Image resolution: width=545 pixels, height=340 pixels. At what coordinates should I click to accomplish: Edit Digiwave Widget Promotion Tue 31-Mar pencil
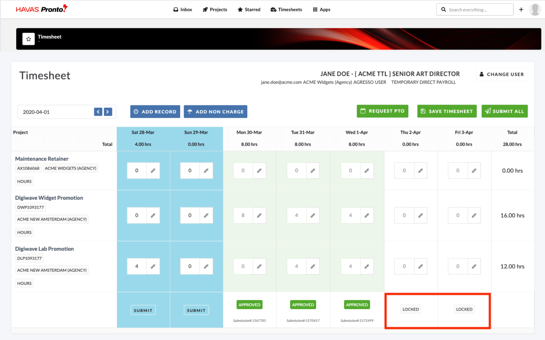coord(313,215)
